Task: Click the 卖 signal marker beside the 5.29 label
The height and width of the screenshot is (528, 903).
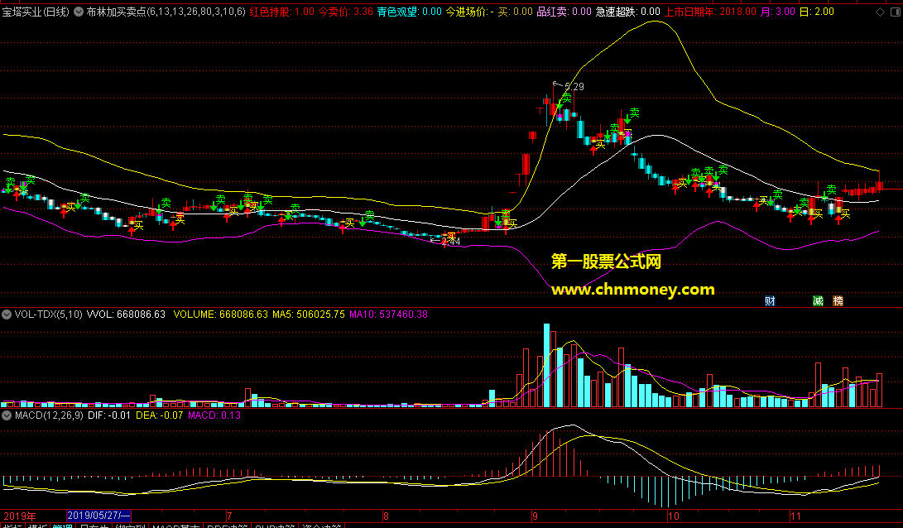Action: pyautogui.click(x=567, y=98)
